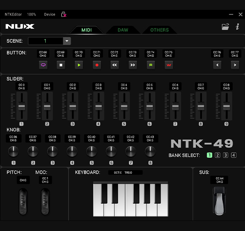This screenshot has width=245, height=231.
Task: Click the green R button
Action: coord(151,65)
